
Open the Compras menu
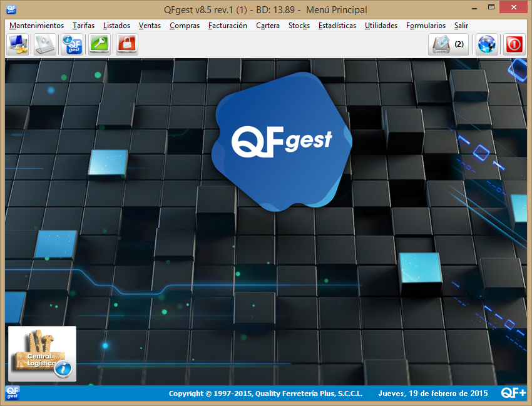[185, 26]
